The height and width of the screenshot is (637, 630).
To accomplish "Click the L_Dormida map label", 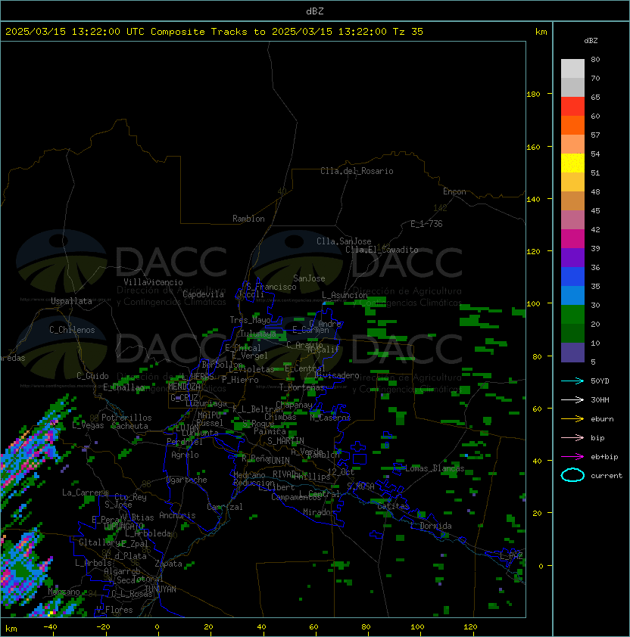I will point(431,526).
